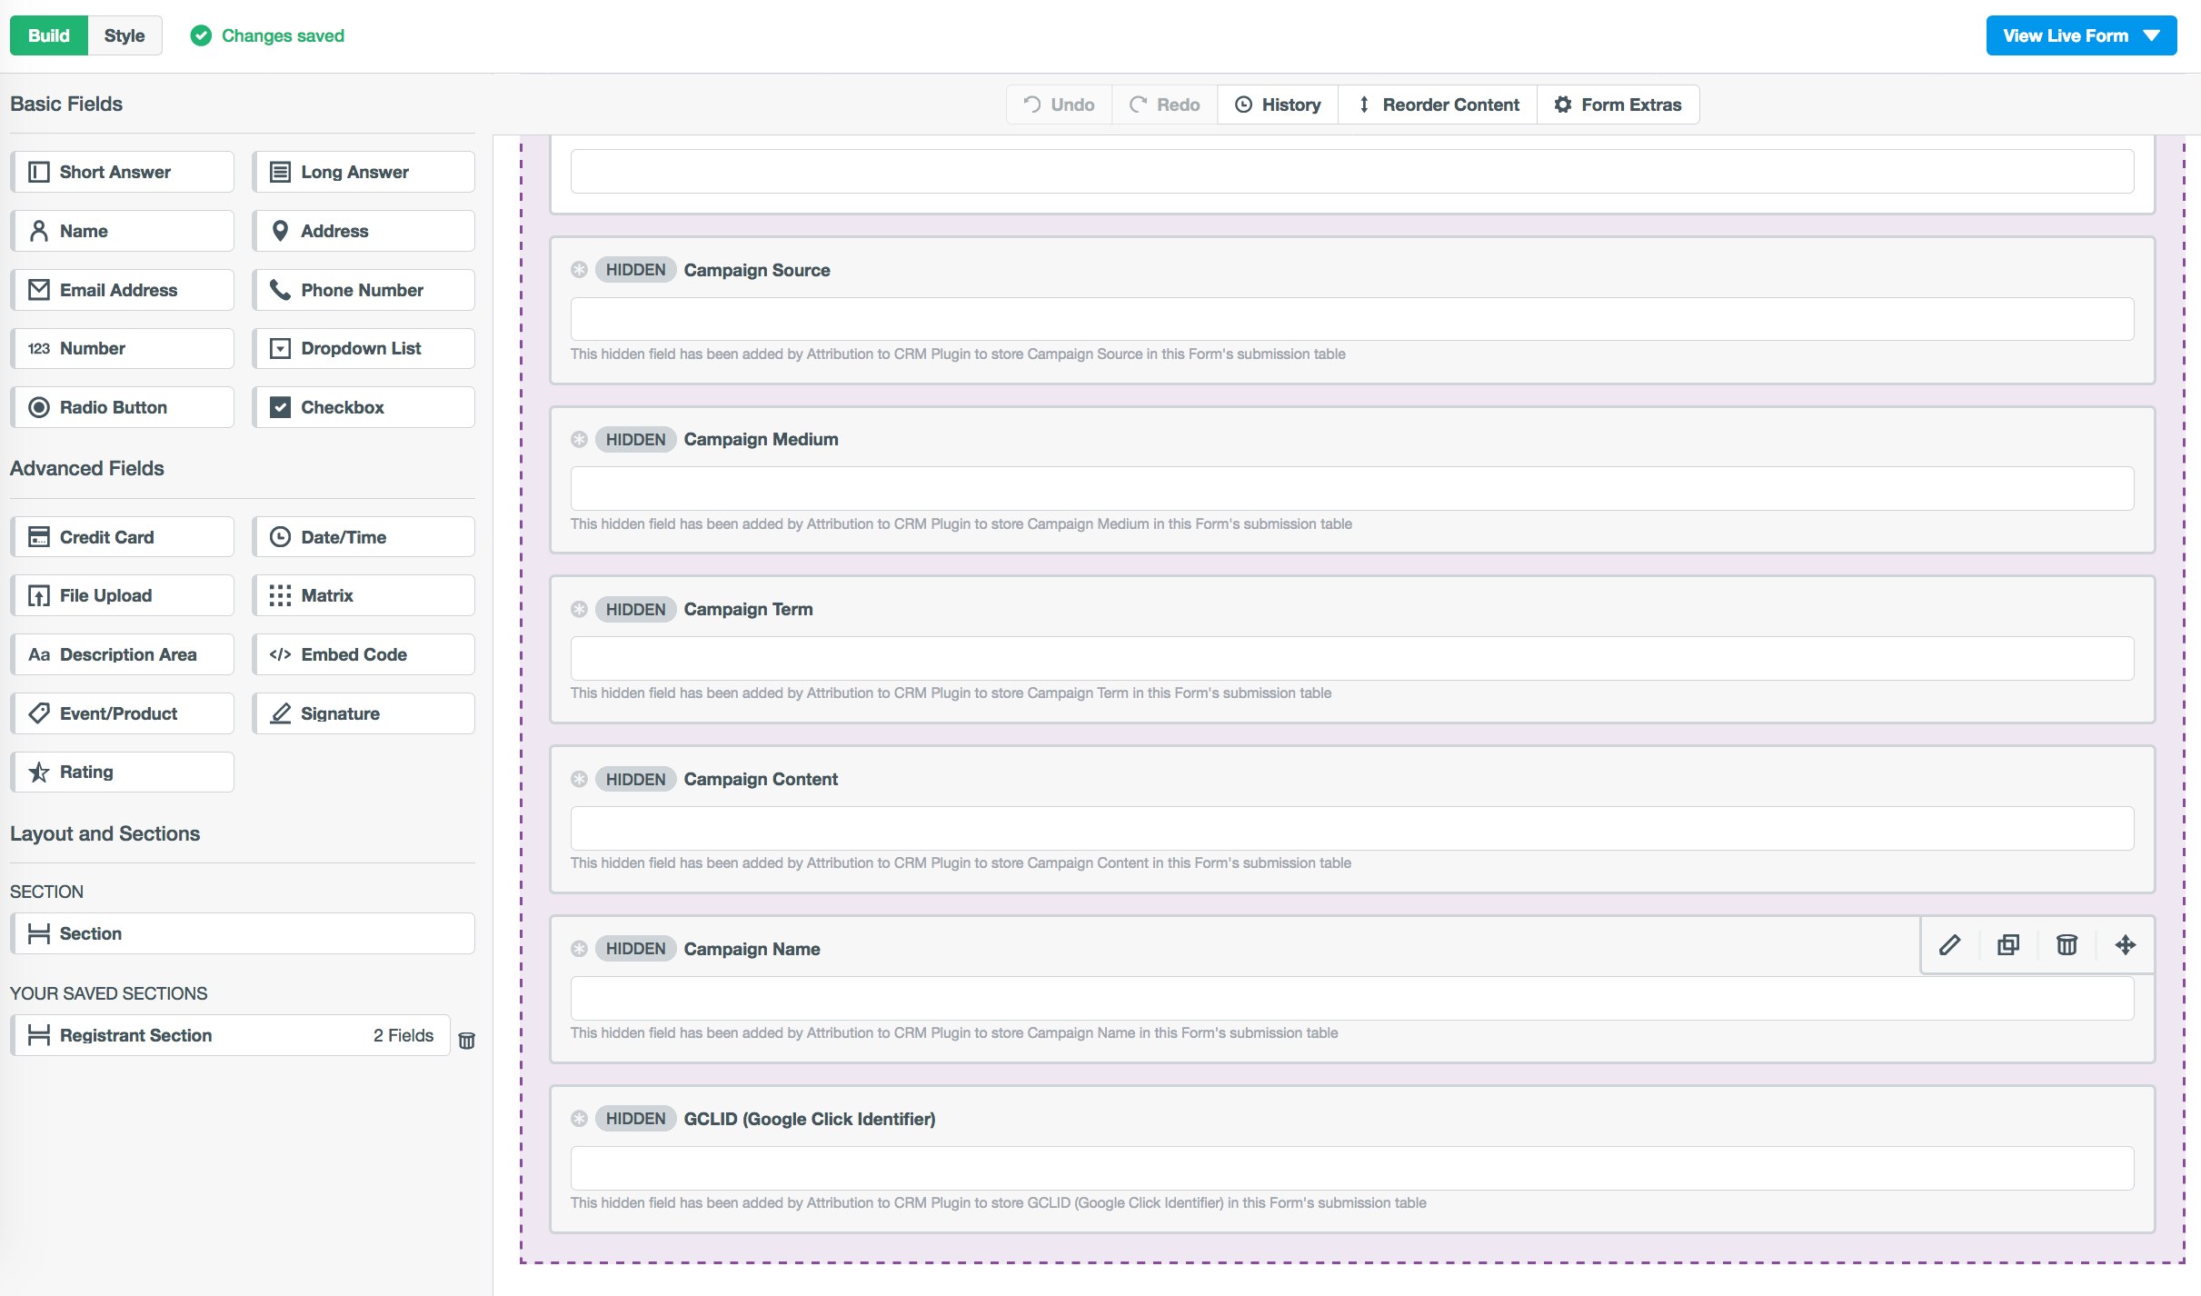This screenshot has width=2201, height=1296.
Task: Open the History panel
Action: (1277, 104)
